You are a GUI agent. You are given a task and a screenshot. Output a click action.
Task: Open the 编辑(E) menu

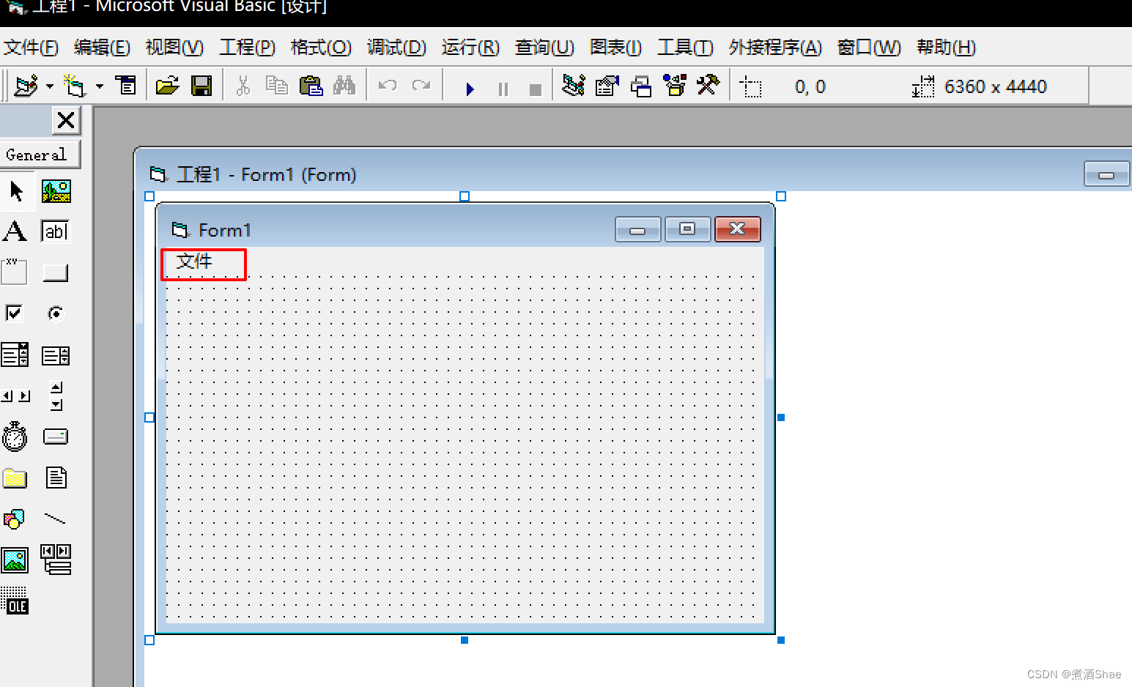(102, 48)
